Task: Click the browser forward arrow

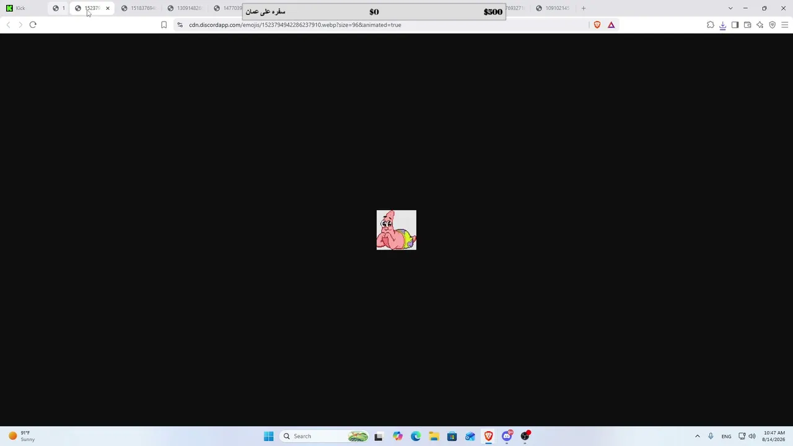Action: (20, 25)
